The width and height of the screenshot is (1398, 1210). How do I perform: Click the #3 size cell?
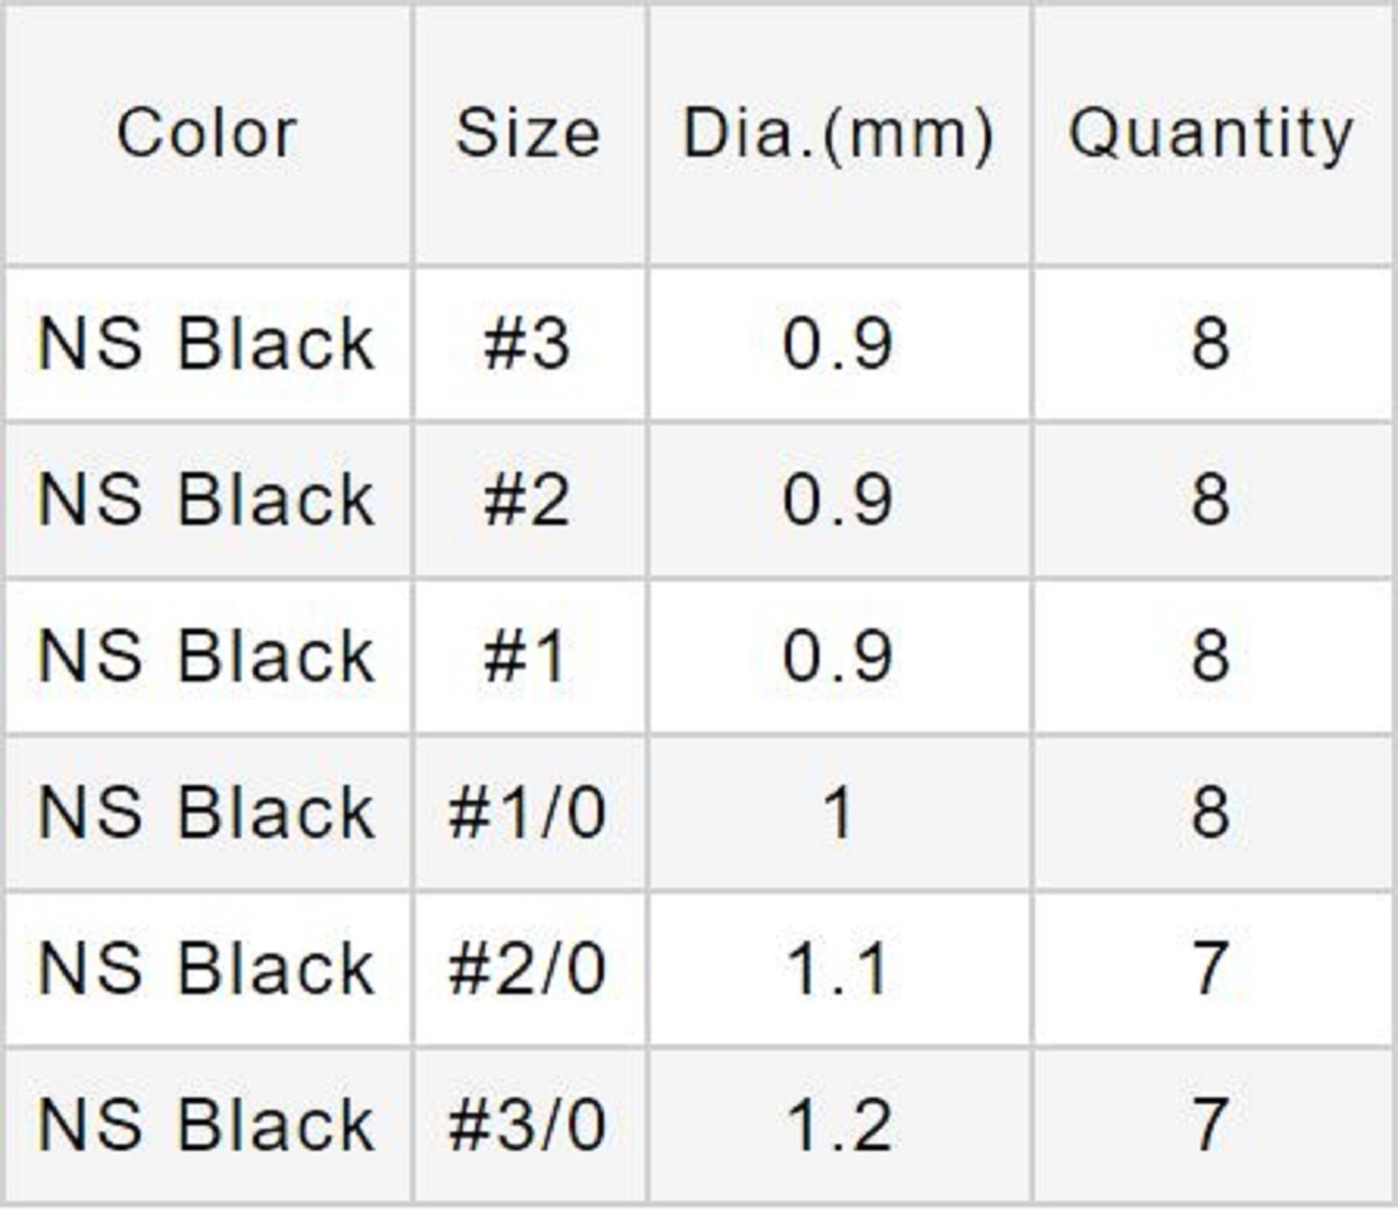point(528,344)
